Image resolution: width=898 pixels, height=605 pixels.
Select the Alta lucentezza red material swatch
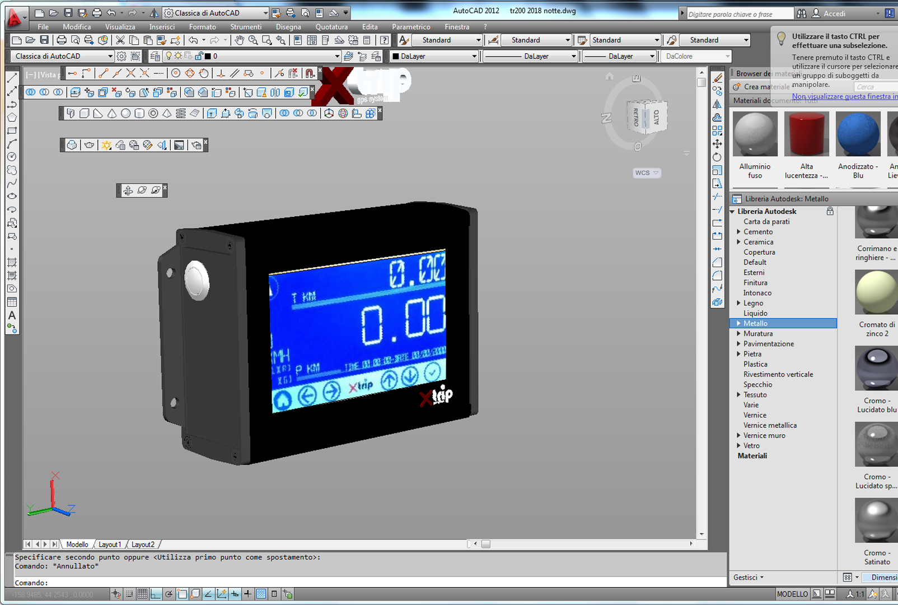tap(806, 134)
